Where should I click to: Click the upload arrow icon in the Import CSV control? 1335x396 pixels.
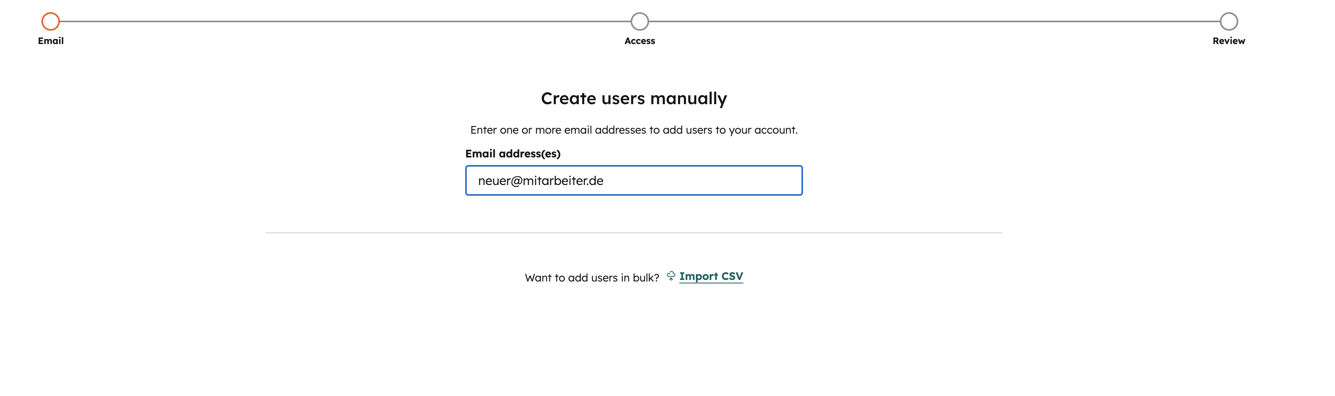click(672, 276)
